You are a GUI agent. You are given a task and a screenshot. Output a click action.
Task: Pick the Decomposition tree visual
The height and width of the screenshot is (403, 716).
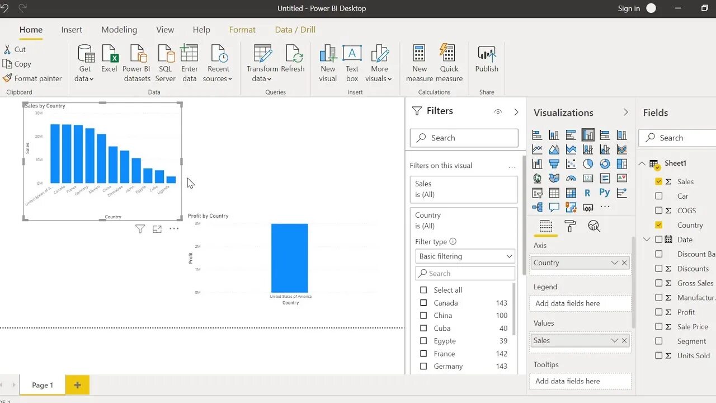(x=537, y=207)
